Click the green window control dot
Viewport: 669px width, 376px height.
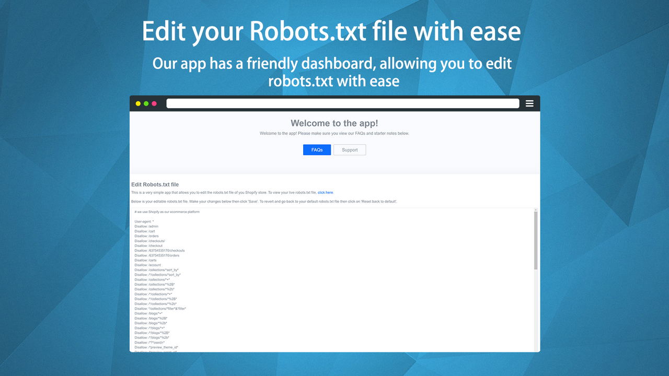pyautogui.click(x=146, y=103)
